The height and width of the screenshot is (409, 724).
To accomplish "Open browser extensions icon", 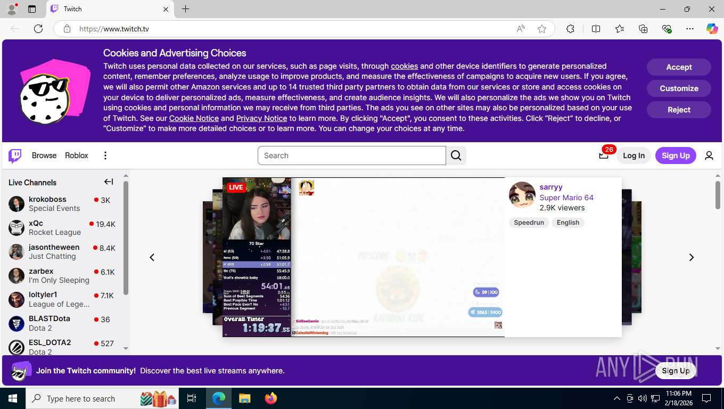I will (570, 29).
